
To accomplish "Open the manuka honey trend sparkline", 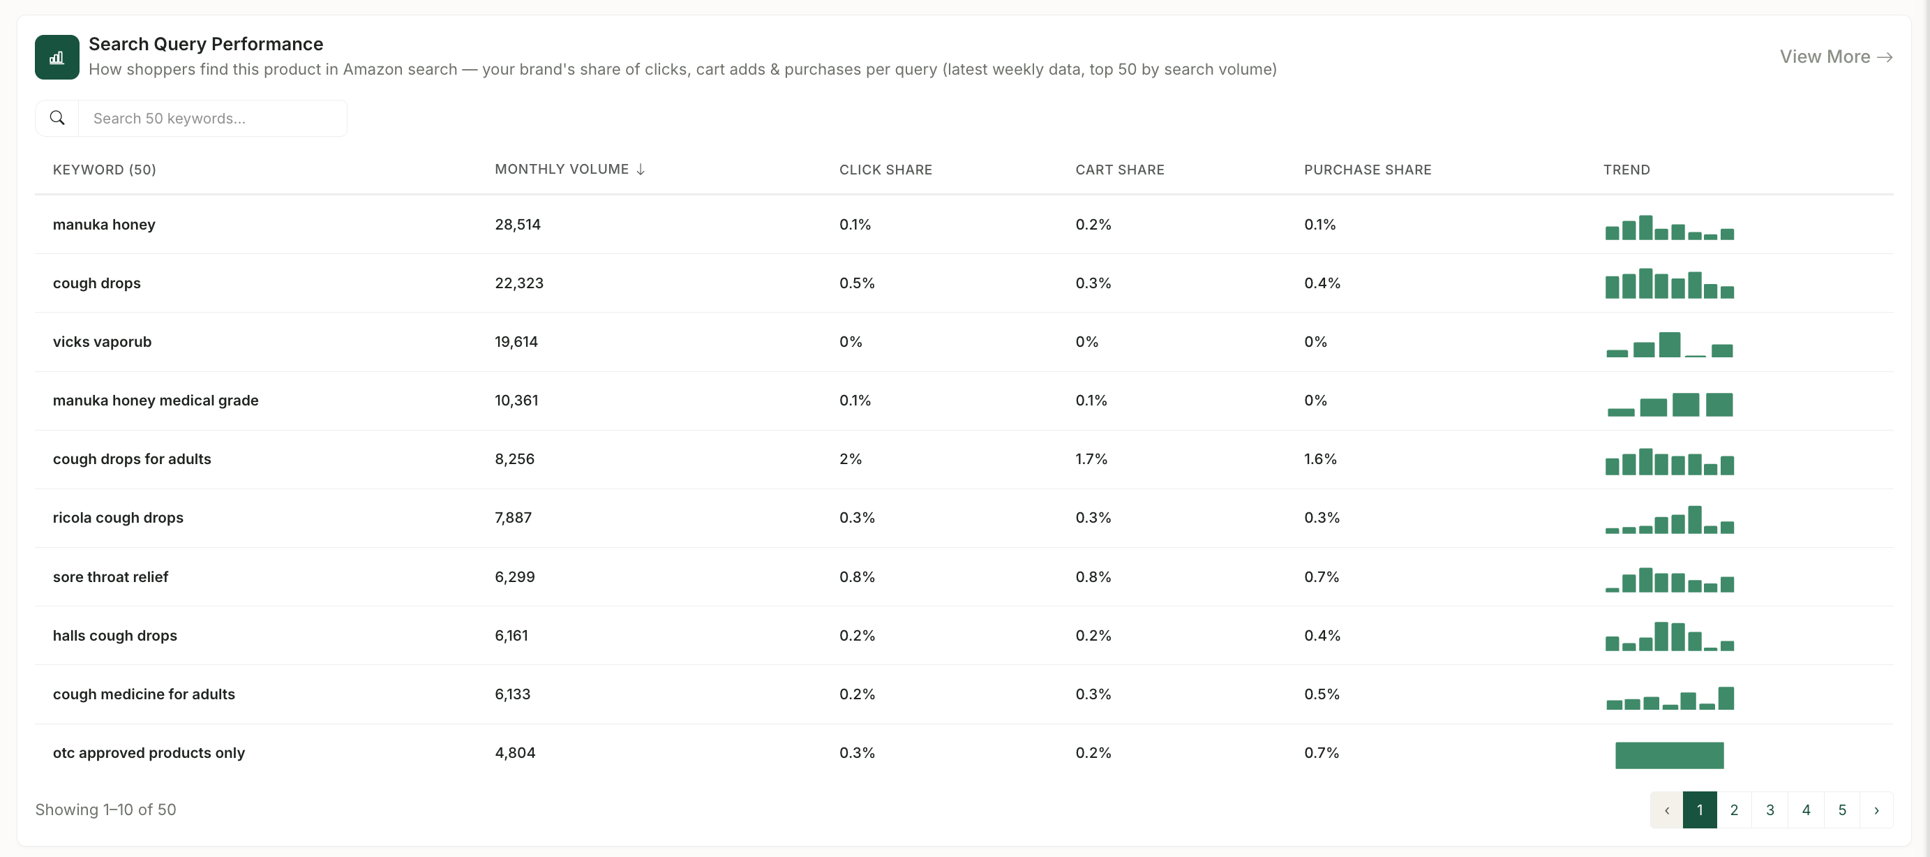I will pos(1669,227).
